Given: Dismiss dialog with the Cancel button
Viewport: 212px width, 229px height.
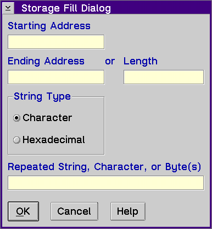Looking at the screenshot, I should pyautogui.click(x=74, y=211).
